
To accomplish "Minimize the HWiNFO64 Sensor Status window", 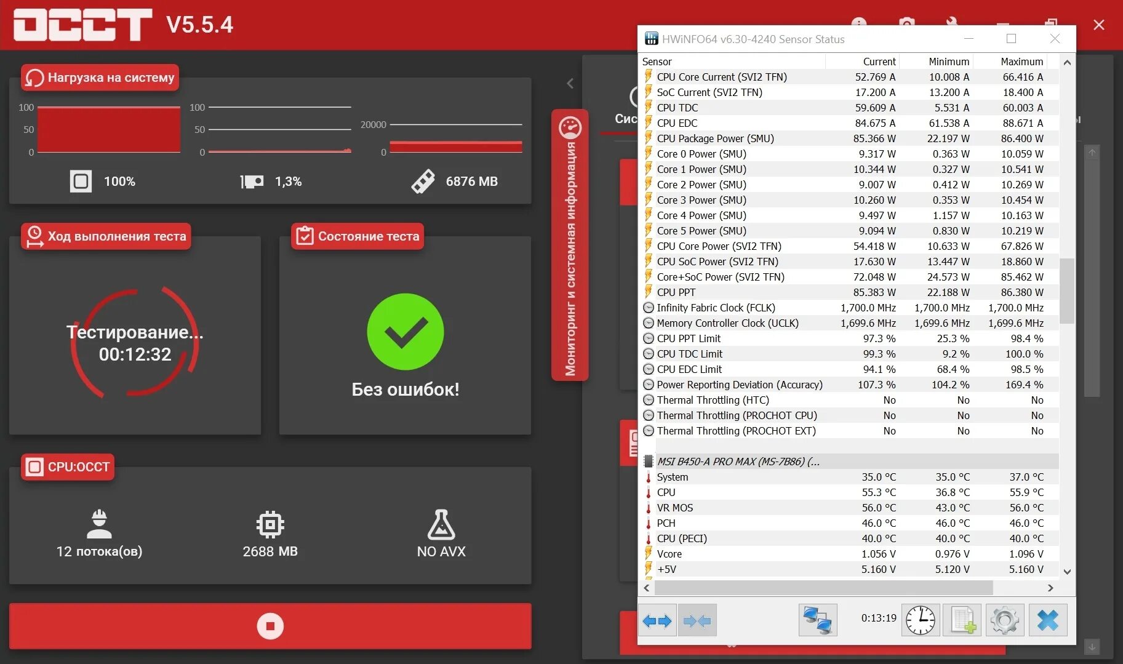I will coord(969,39).
